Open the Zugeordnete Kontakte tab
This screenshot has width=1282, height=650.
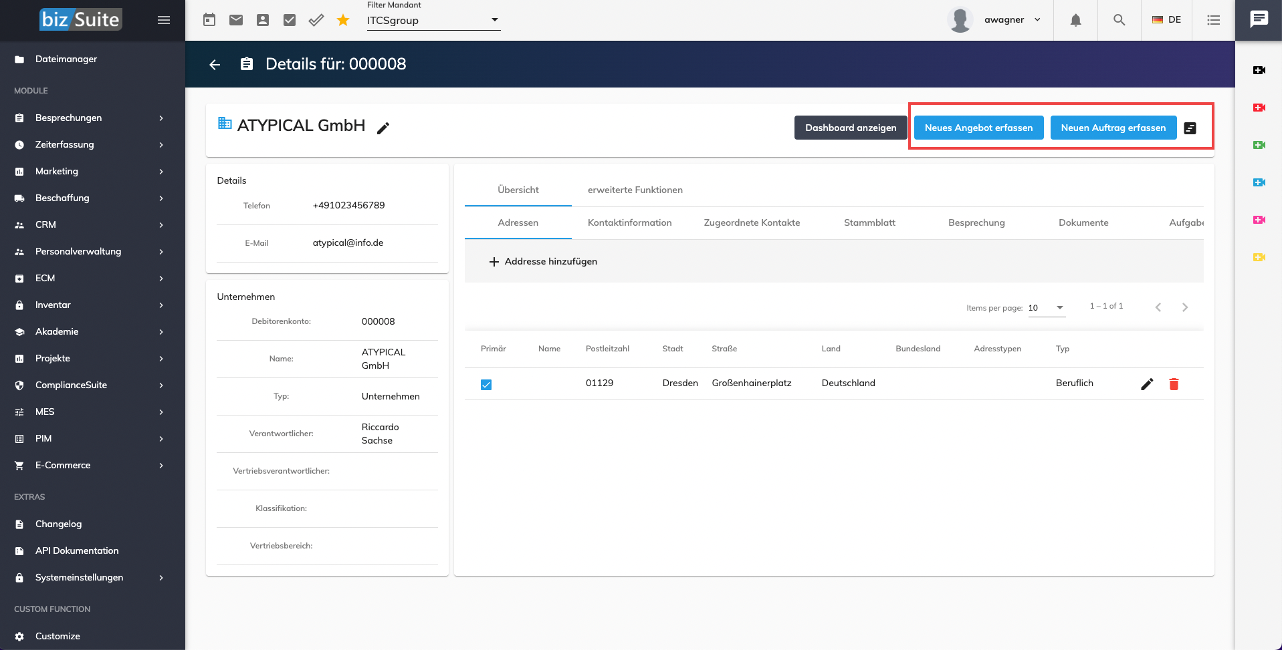pos(752,222)
